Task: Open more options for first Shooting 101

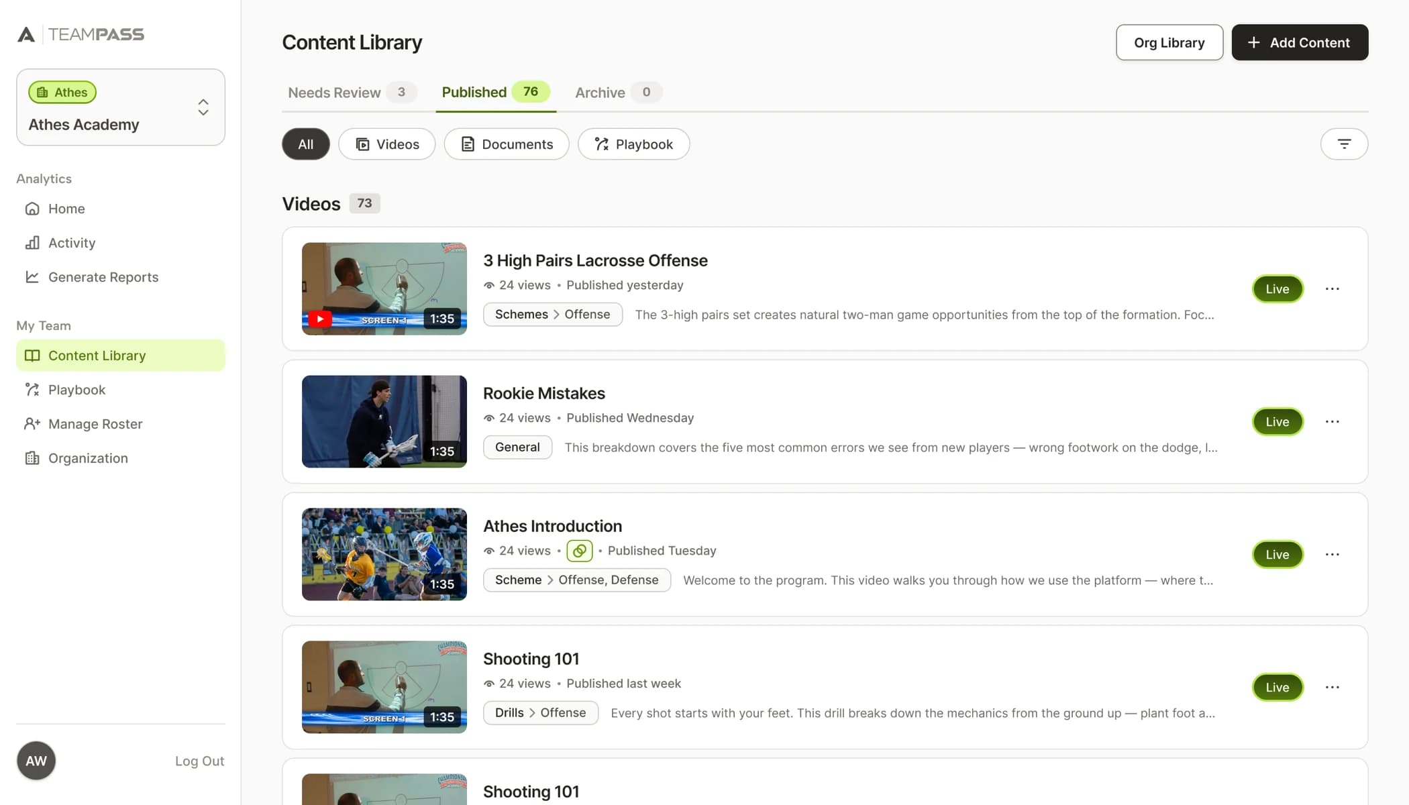Action: [x=1333, y=688]
